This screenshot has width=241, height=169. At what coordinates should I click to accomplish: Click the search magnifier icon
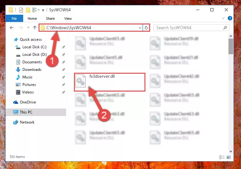tap(225, 28)
